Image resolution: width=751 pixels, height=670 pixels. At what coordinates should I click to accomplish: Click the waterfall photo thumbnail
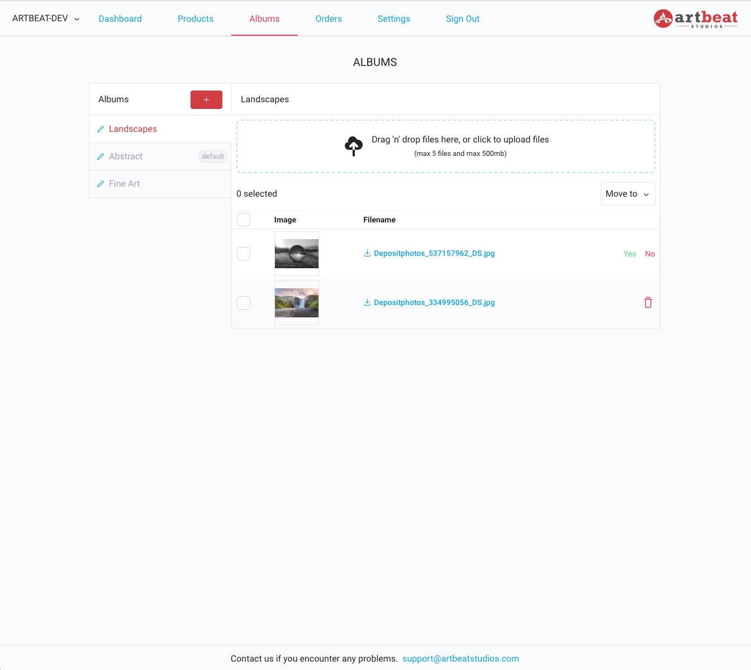click(297, 303)
